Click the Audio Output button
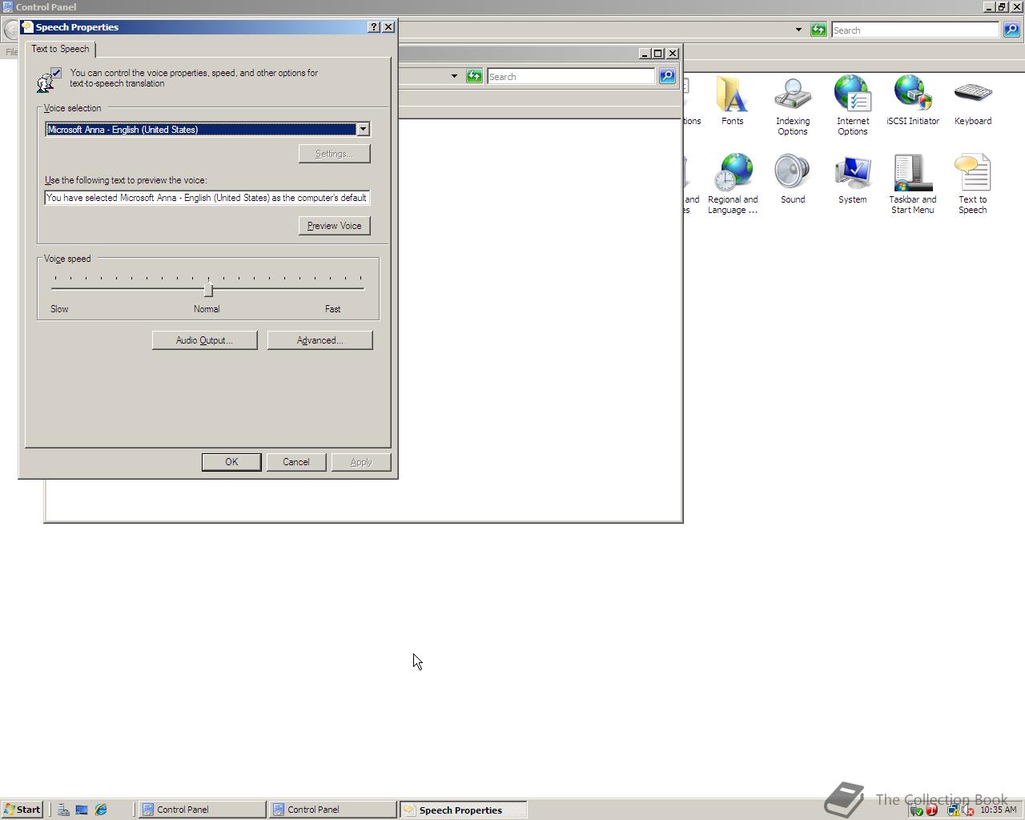 pos(204,340)
